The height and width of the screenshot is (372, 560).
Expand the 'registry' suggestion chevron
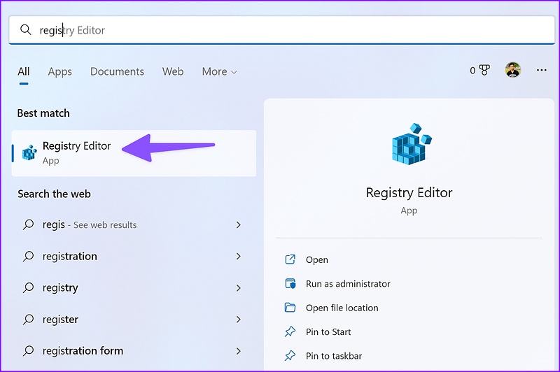(238, 288)
